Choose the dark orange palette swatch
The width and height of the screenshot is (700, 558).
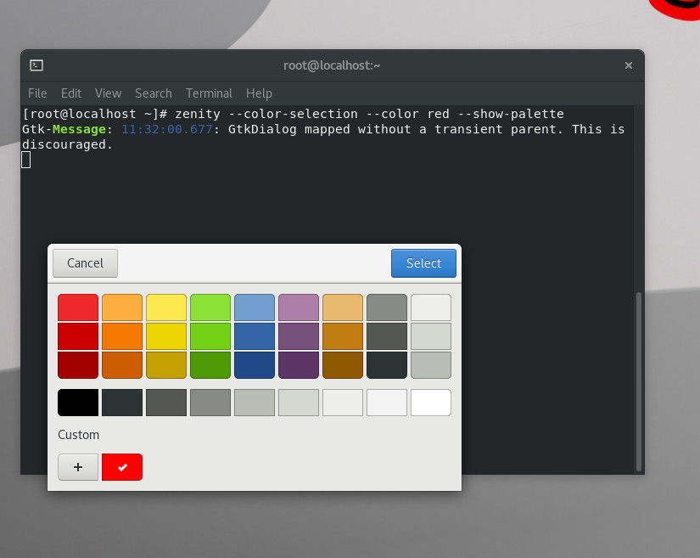[122, 365]
